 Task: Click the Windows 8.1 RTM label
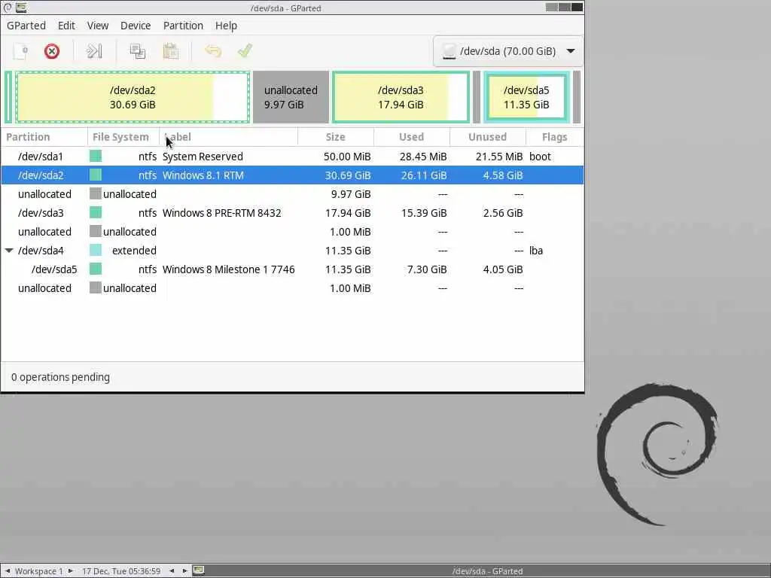click(203, 175)
